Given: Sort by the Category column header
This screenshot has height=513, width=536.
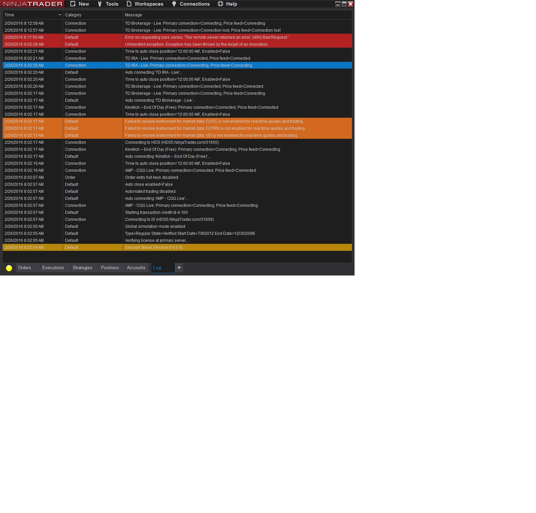Looking at the screenshot, I should pyautogui.click(x=93, y=15).
